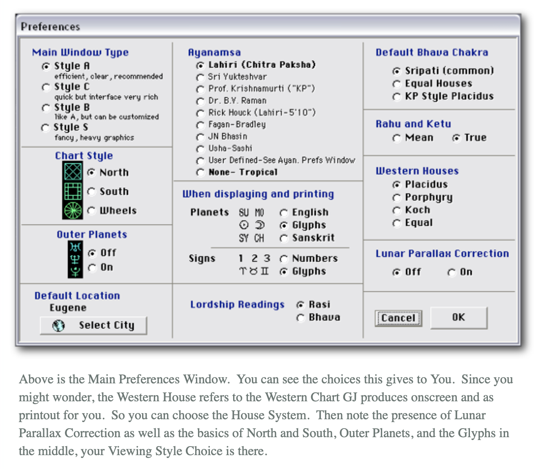This screenshot has width=543, height=469.
Task: Click the South chart style grid icon
Action: coord(73,191)
